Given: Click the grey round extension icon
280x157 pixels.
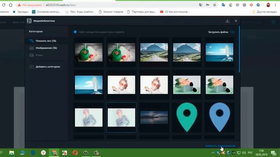Looking at the screenshot, I should point(237,5).
